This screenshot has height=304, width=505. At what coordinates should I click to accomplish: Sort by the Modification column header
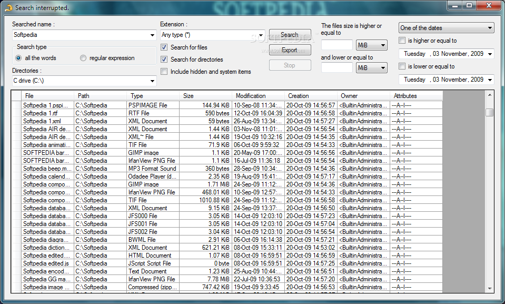tap(259, 96)
